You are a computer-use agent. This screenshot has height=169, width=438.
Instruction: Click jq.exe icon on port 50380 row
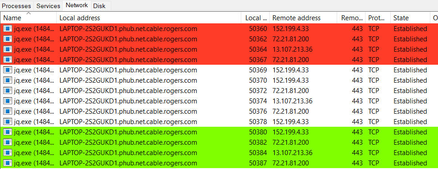tap(8, 132)
